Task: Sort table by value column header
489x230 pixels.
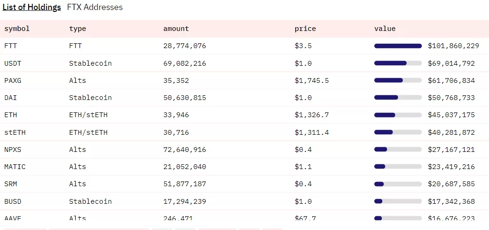Action: [x=385, y=29]
